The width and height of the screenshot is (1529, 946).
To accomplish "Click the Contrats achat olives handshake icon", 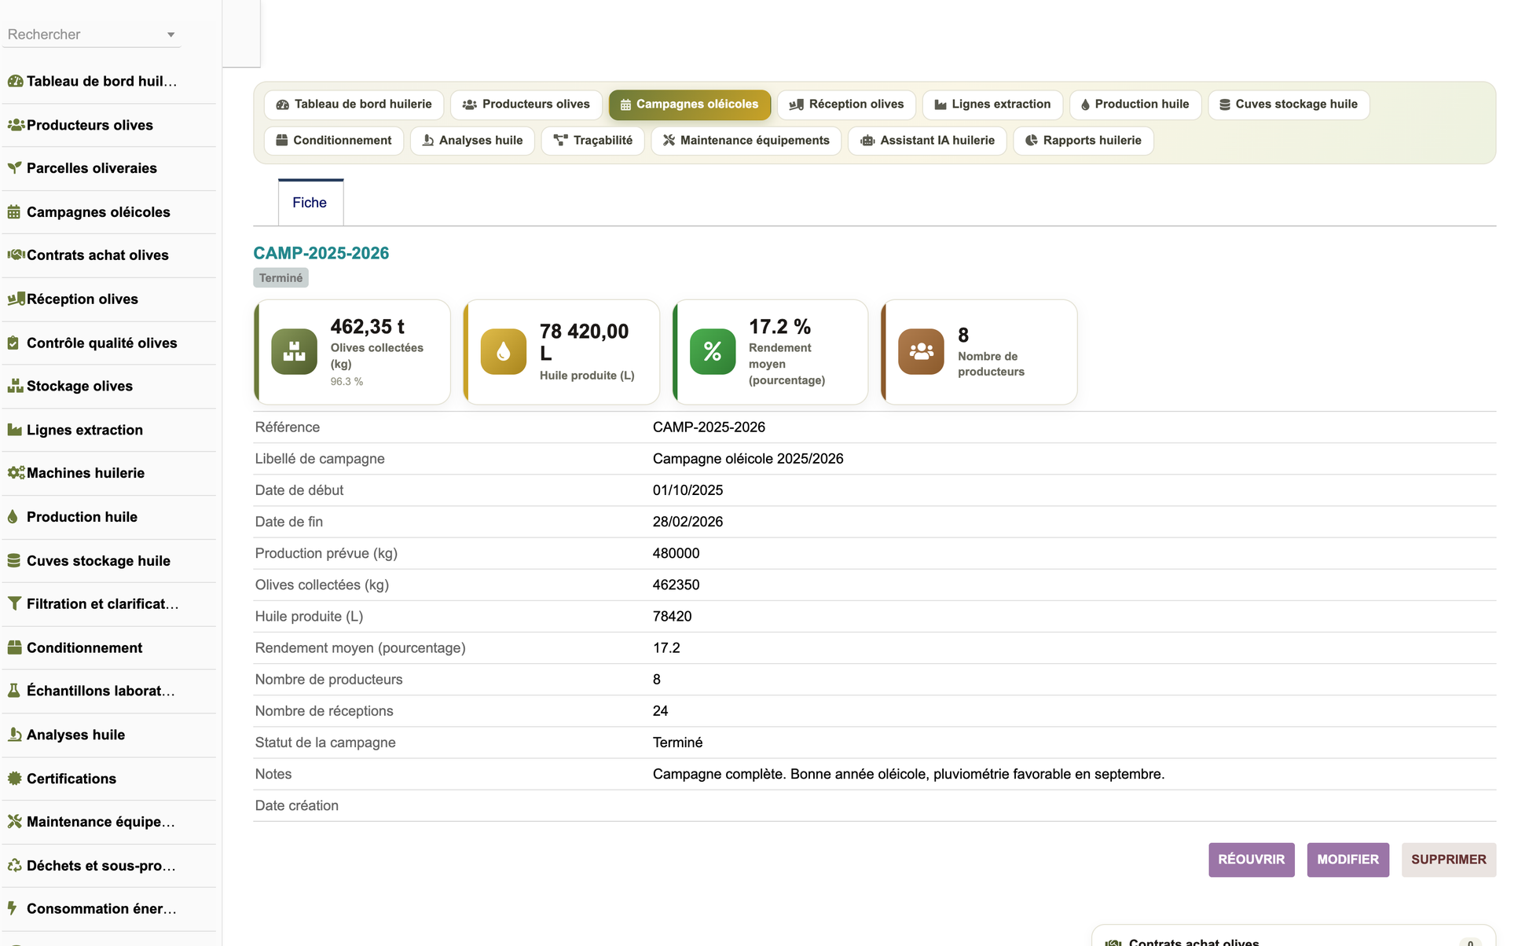I will tap(16, 255).
